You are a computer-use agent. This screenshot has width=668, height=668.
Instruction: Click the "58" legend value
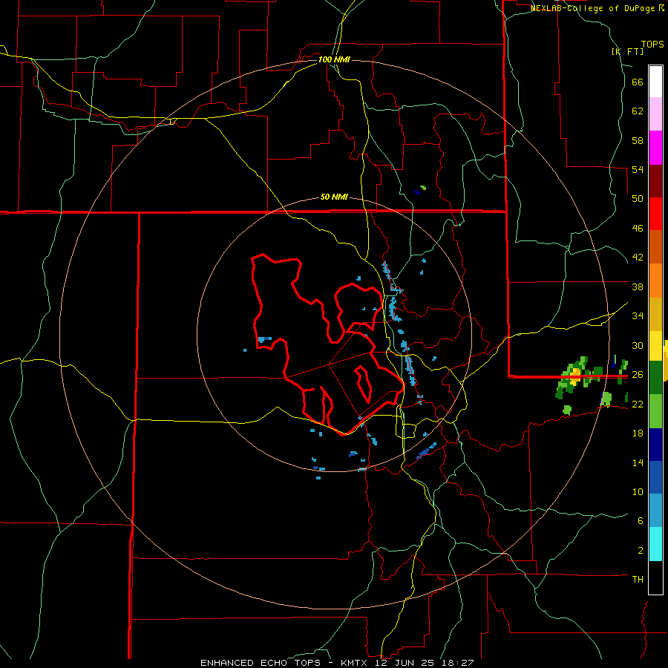[638, 140]
